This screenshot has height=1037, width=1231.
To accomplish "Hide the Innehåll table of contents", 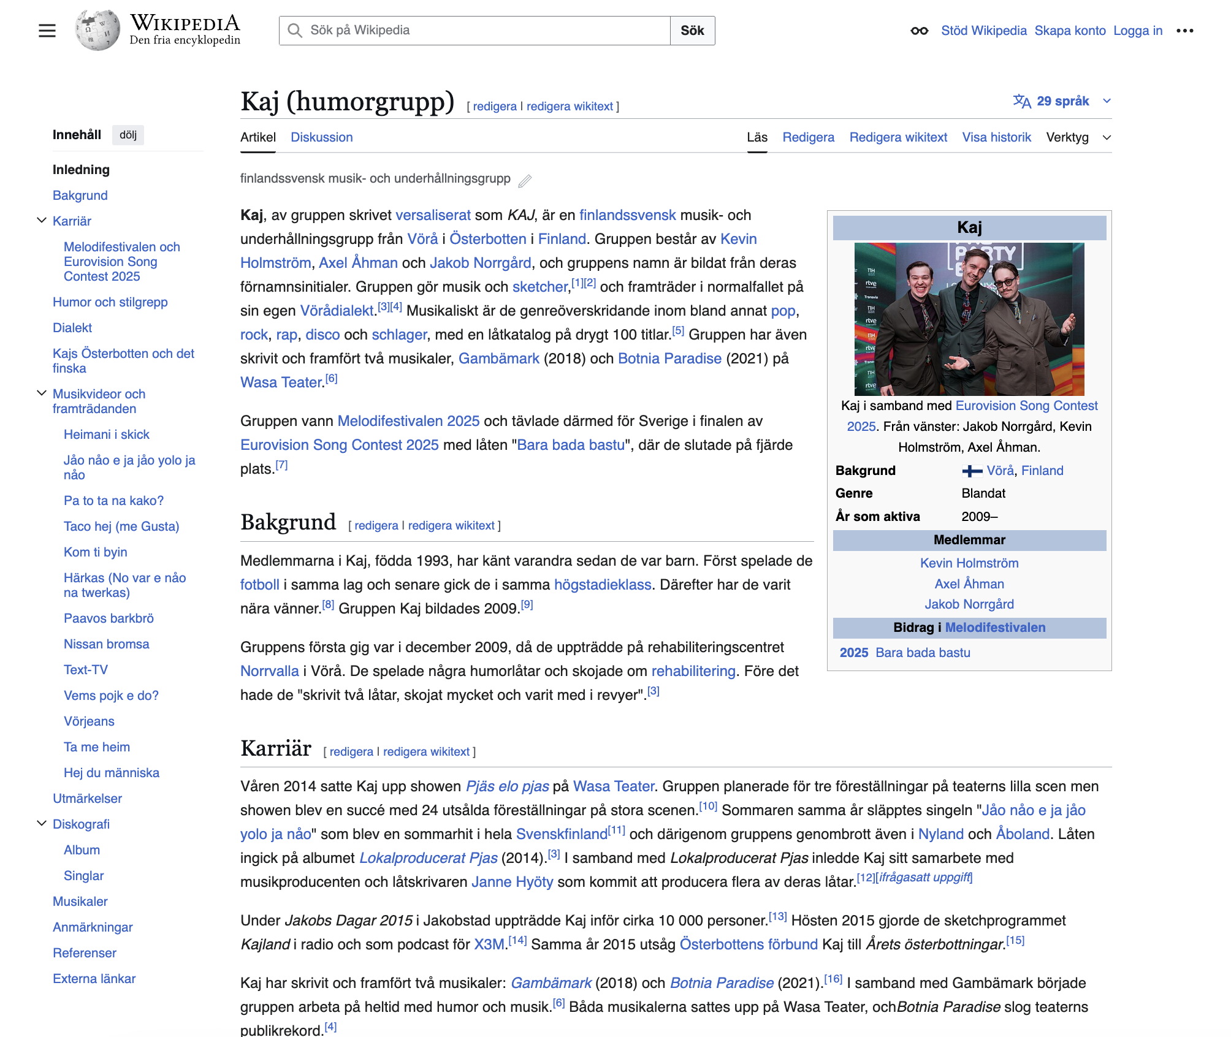I will click(x=128, y=135).
